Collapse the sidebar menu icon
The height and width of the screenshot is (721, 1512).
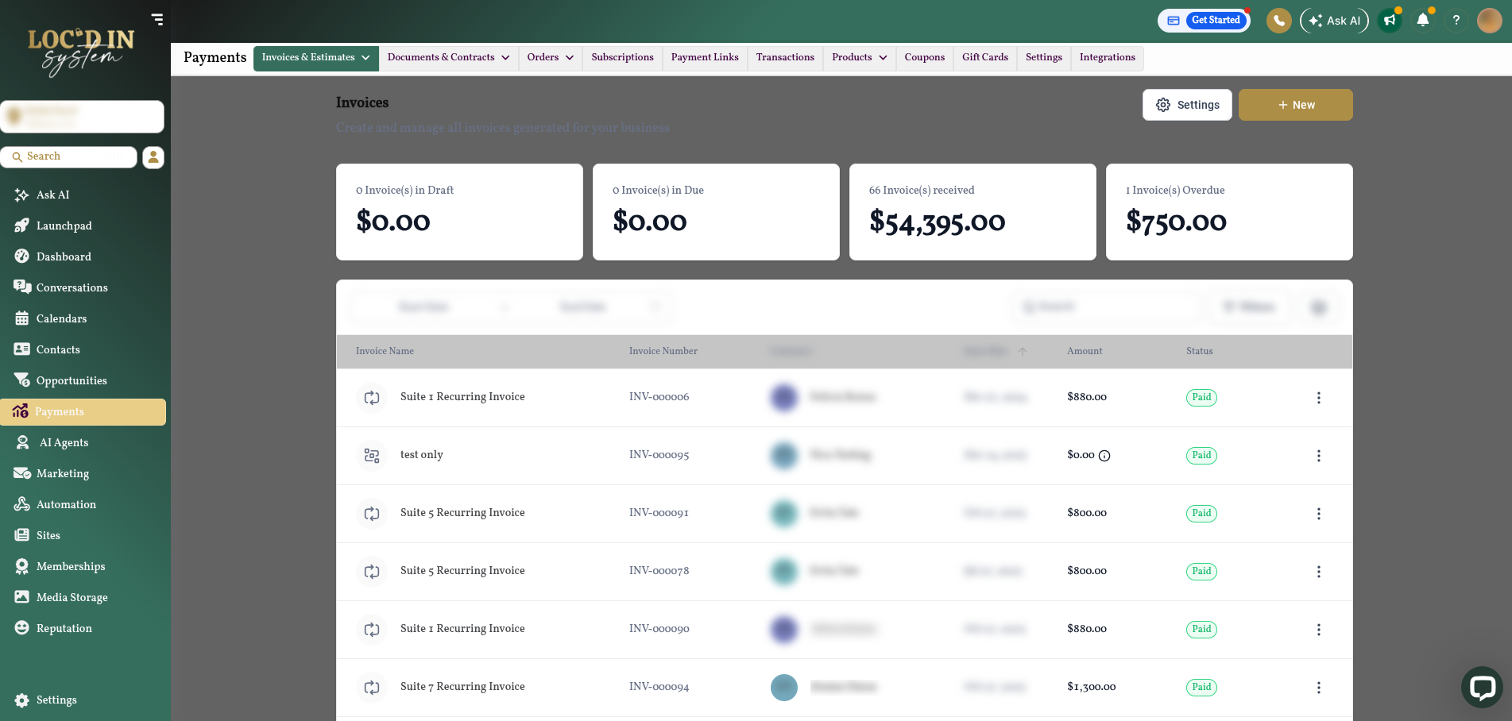pos(157,19)
